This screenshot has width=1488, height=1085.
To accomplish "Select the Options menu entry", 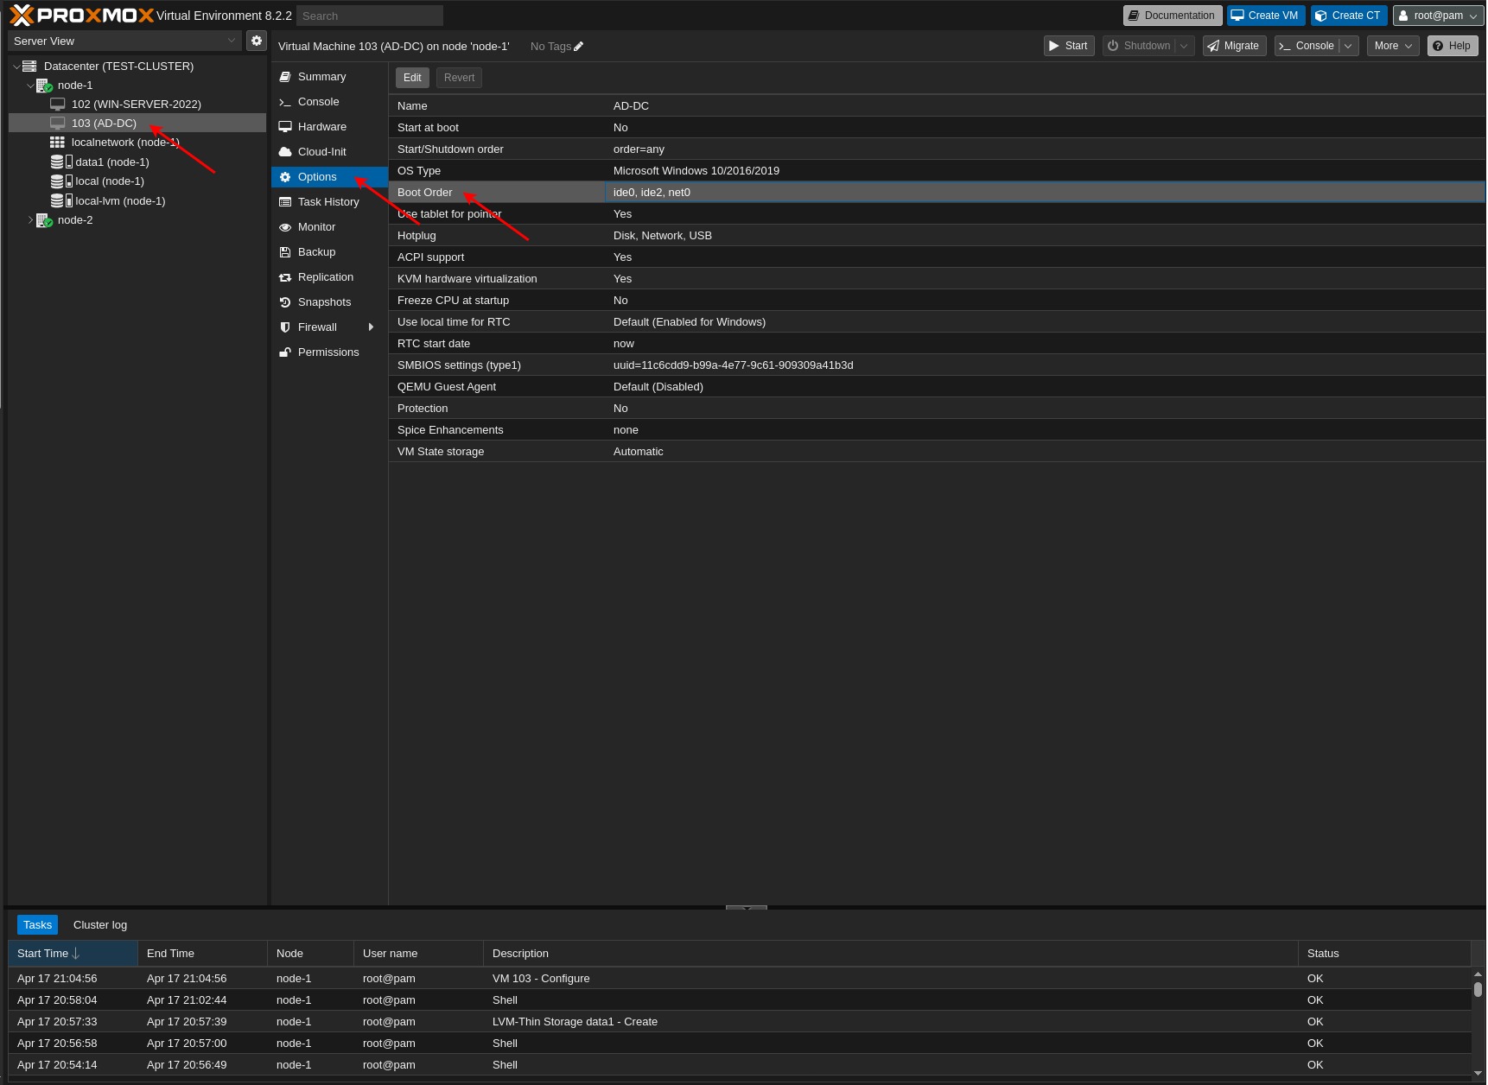I will click(317, 176).
